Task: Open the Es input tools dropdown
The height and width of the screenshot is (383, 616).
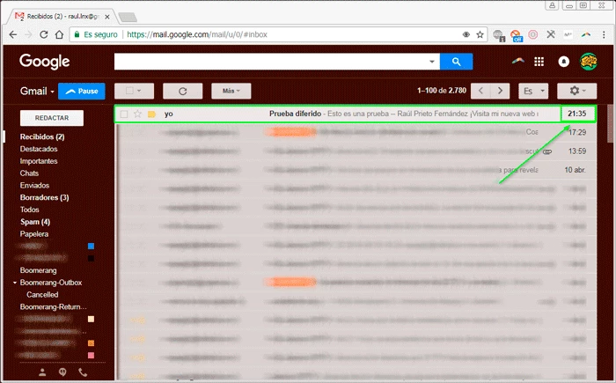Action: click(533, 91)
